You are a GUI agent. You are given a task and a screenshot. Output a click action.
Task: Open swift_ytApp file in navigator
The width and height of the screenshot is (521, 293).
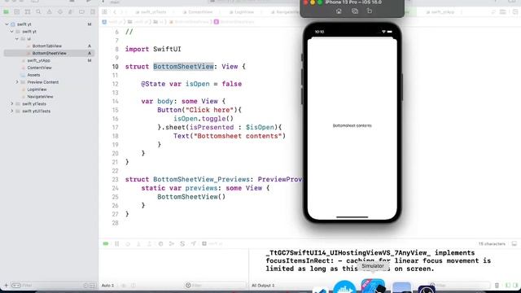point(38,60)
